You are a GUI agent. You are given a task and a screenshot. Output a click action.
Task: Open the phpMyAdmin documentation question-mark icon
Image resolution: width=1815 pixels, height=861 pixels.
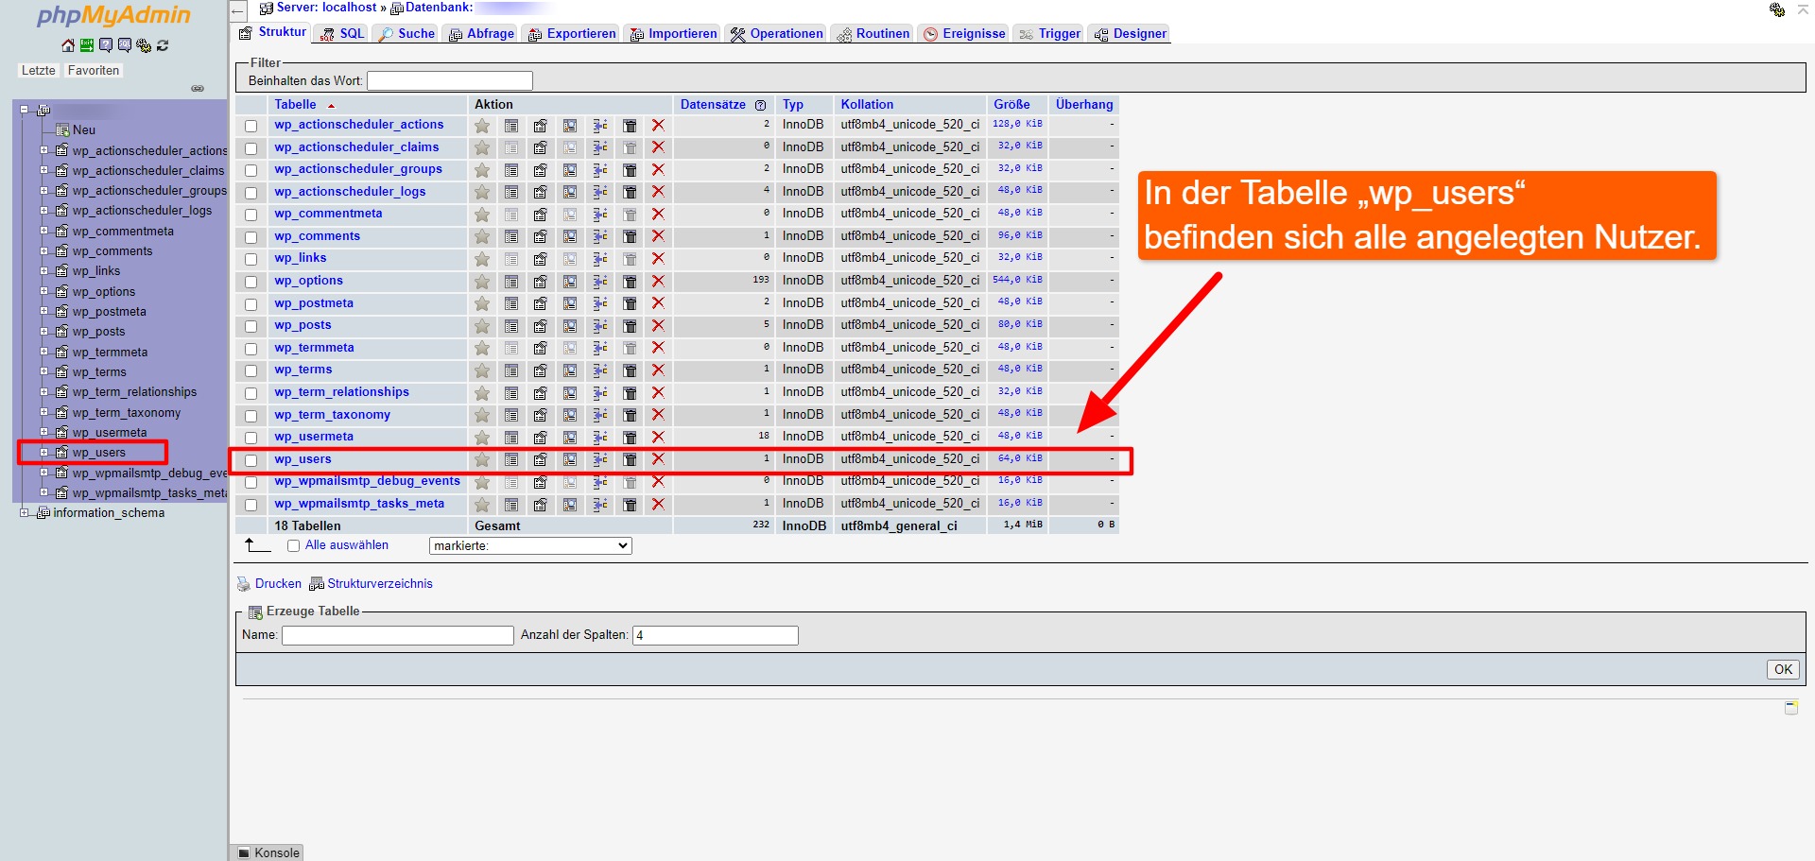pos(106,45)
